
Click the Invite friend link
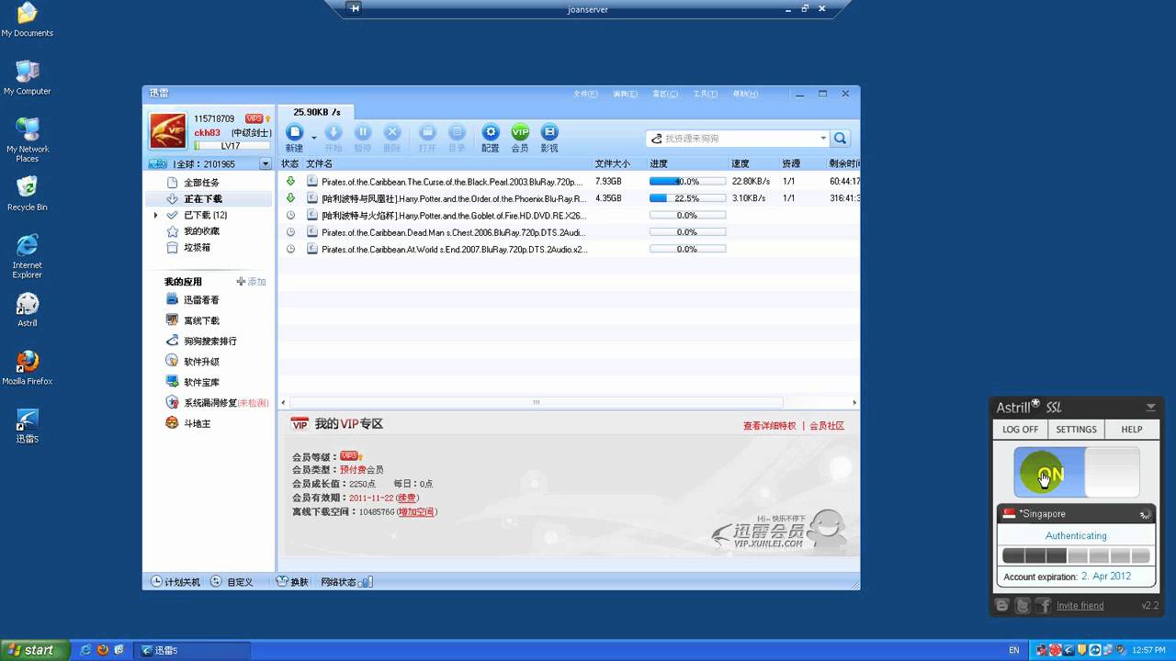coord(1080,606)
